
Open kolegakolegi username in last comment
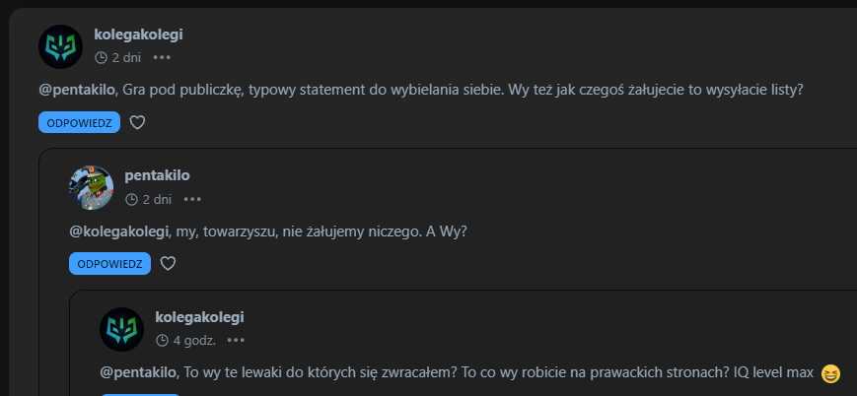click(199, 317)
